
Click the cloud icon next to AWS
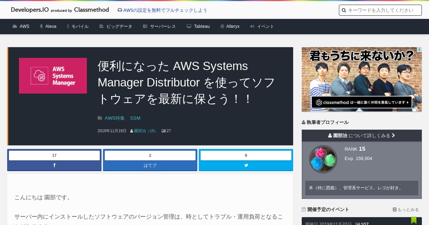(x=15, y=26)
